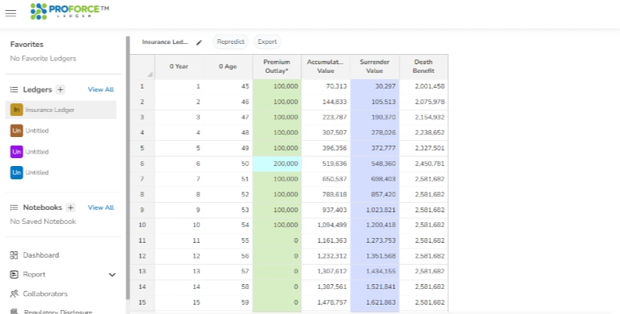Screen dimensions: 620x314
Task: Click the Repredict button
Action: [x=231, y=42]
